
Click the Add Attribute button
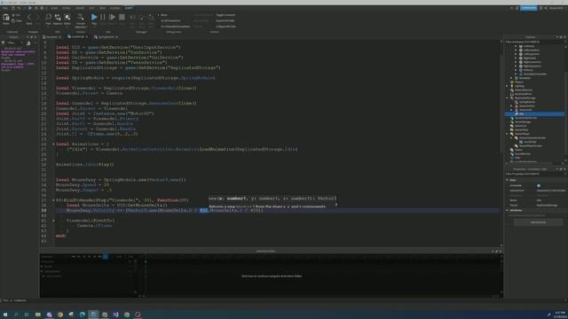coord(538,222)
